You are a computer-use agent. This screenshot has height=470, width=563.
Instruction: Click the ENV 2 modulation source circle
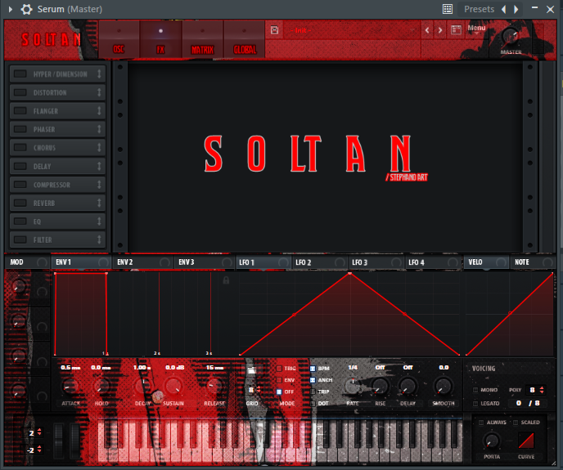164,262
